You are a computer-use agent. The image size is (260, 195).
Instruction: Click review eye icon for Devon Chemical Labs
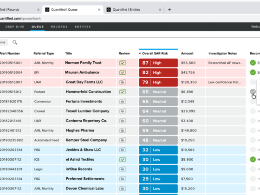point(123,188)
